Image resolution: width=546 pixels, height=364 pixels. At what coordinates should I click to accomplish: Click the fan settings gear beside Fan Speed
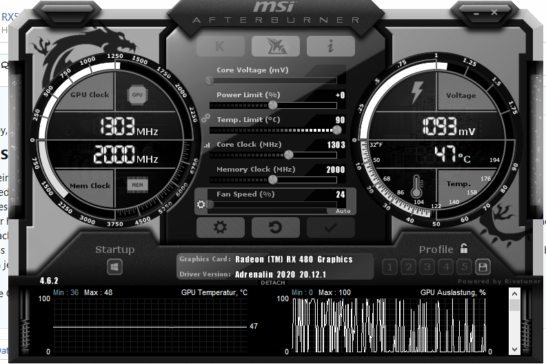tap(201, 204)
